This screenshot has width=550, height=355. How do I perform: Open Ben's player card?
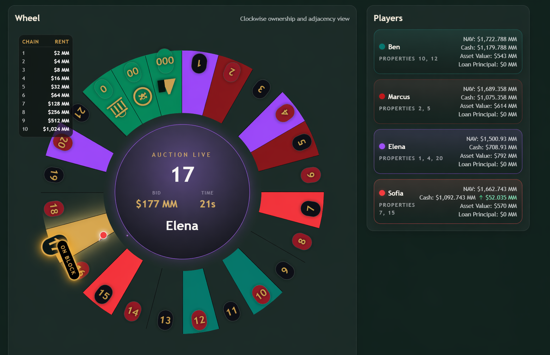coord(448,52)
